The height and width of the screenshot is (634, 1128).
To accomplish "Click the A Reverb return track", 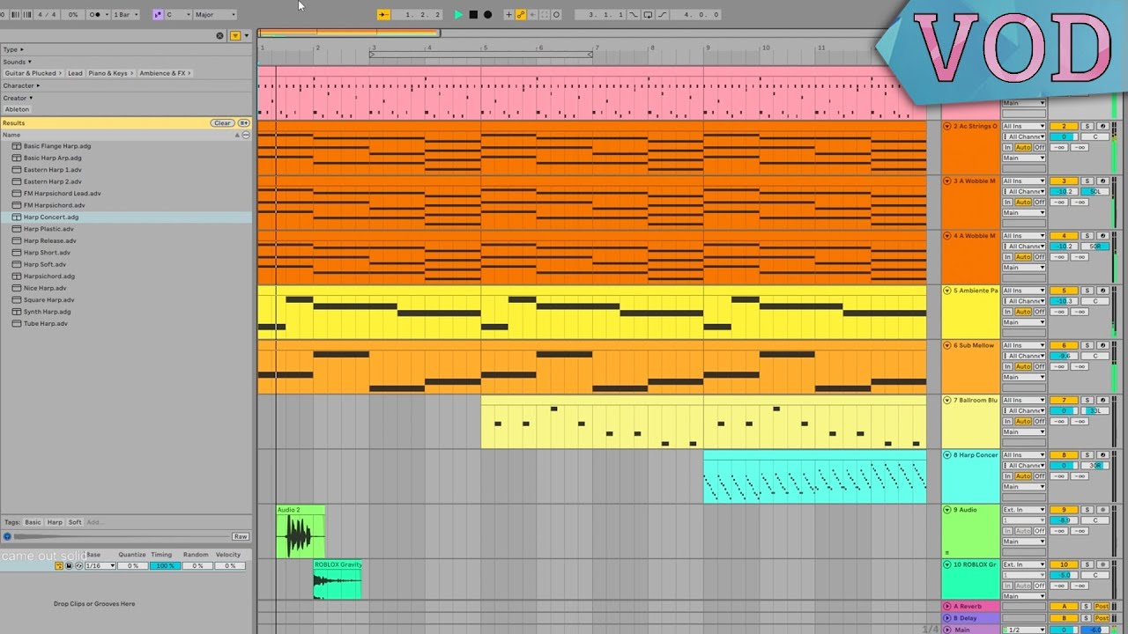I will point(971,607).
